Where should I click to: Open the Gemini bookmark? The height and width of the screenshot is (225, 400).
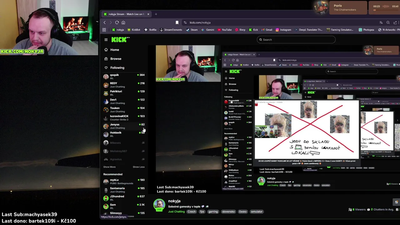point(208,30)
